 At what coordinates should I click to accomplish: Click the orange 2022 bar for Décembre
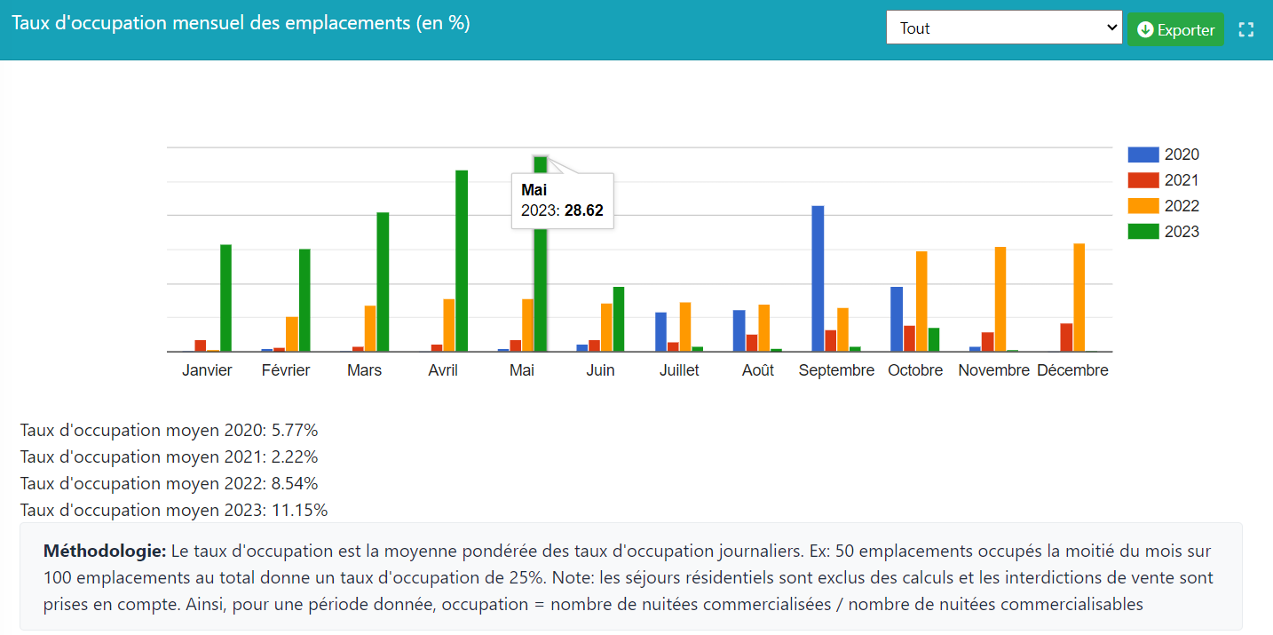[1079, 298]
